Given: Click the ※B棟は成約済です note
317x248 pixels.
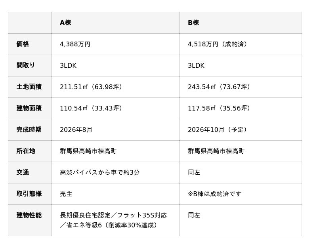Looking at the screenshot, I should tap(214, 194).
